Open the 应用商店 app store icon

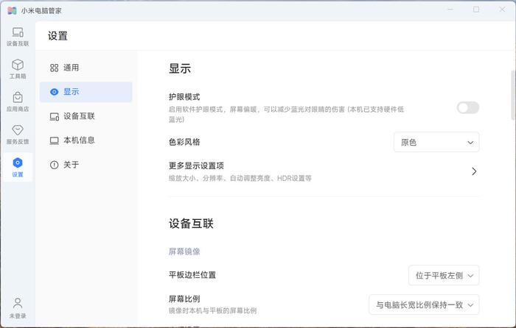[18, 101]
